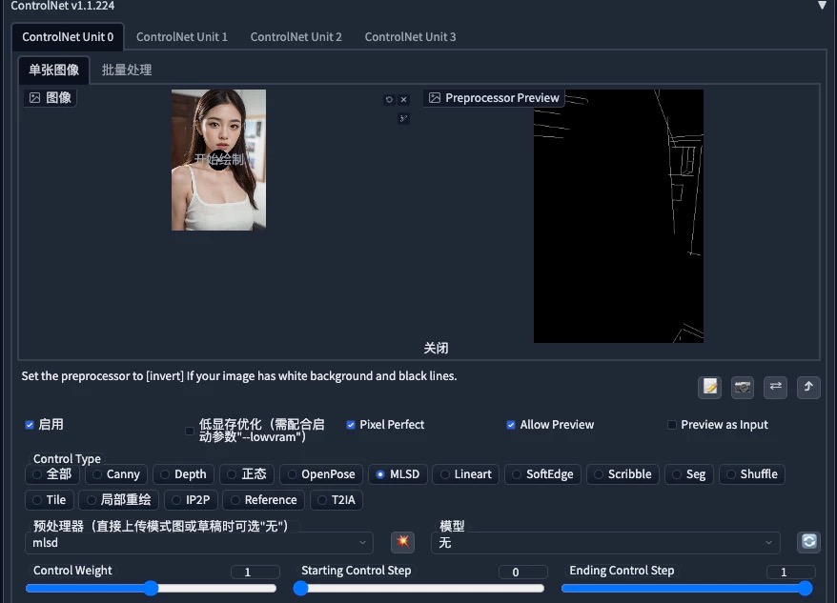Viewport: 837px width, 603px height.
Task: Undo changes with the circular arrow icon above image
Action: coord(389,99)
